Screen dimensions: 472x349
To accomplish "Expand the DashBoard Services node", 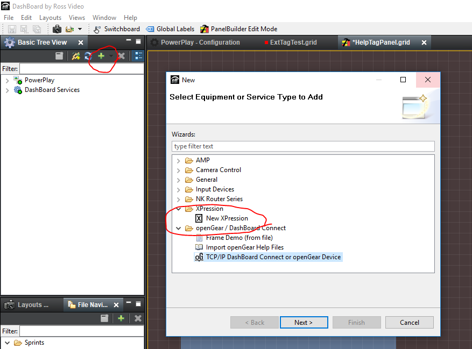I will pos(7,90).
